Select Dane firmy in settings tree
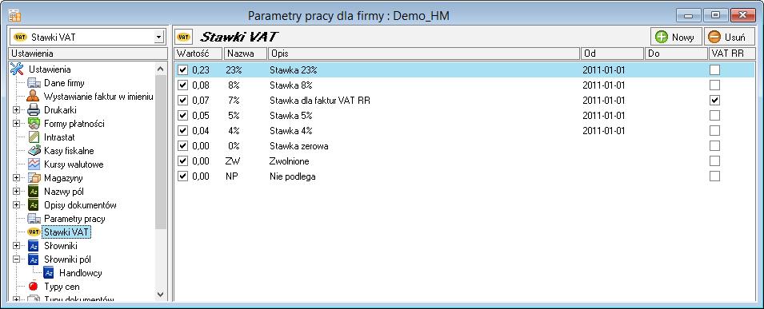This screenshot has width=764, height=309. tap(64, 83)
